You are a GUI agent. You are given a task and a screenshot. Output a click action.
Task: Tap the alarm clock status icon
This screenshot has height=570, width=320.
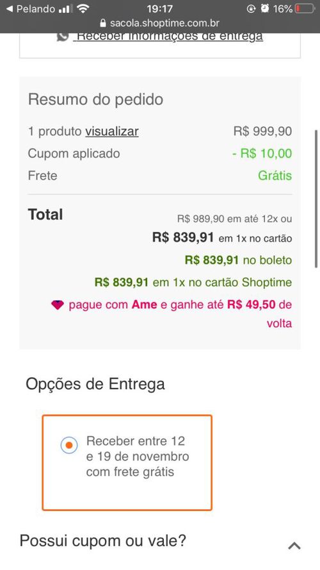(x=265, y=9)
